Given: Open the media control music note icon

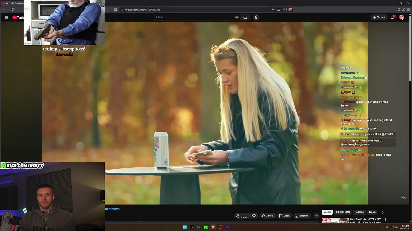Looking at the screenshot, I should 404,10.
